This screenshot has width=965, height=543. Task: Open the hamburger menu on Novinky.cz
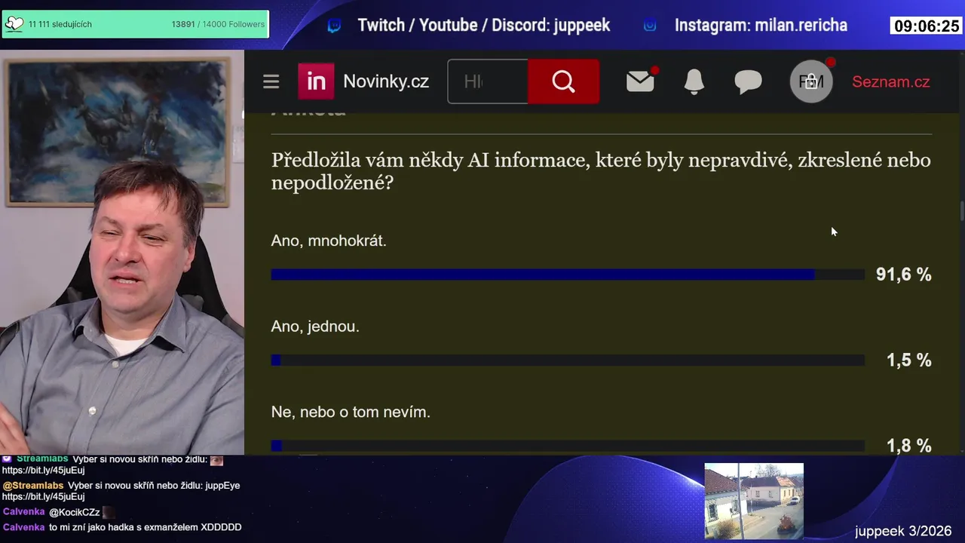coord(271,81)
